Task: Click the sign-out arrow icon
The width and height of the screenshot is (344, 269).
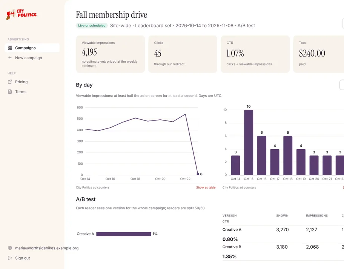Action: coord(10,258)
